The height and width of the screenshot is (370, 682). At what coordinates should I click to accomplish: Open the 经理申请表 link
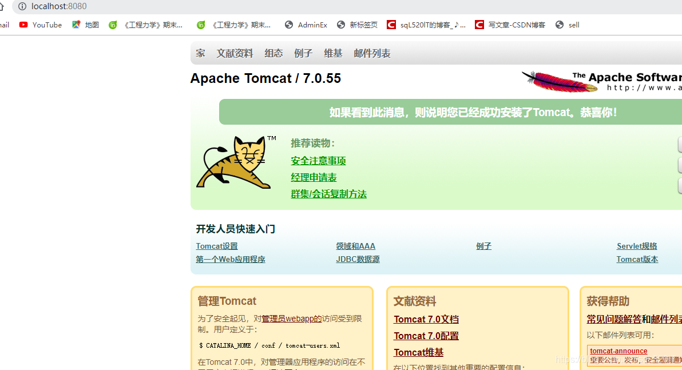click(x=314, y=177)
